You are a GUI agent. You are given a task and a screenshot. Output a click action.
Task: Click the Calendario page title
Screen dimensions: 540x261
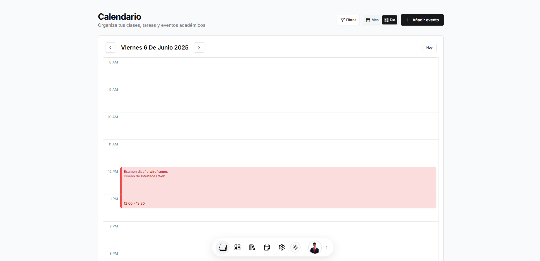pyautogui.click(x=120, y=17)
